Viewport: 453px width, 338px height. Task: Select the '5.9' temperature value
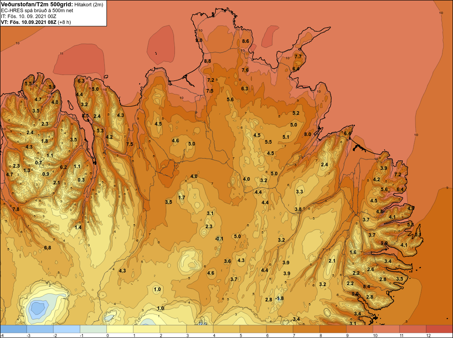coord(52,87)
